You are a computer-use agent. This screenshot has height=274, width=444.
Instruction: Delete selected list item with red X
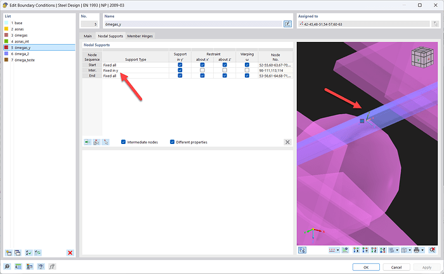70,252
